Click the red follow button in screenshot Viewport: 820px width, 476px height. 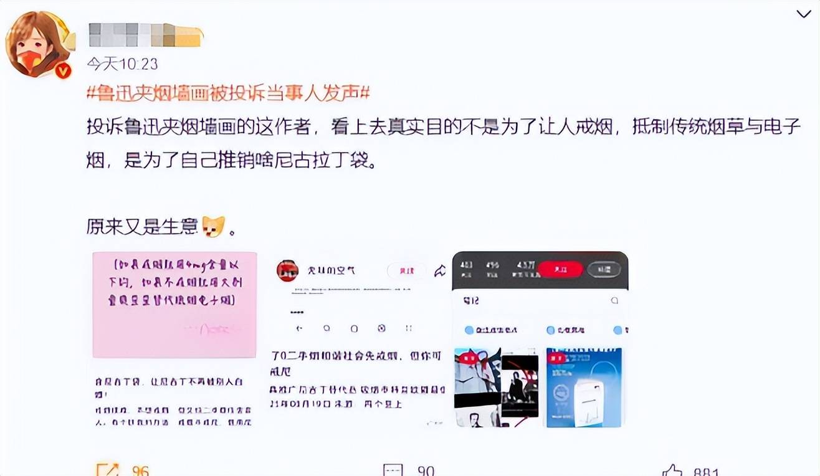(560, 269)
